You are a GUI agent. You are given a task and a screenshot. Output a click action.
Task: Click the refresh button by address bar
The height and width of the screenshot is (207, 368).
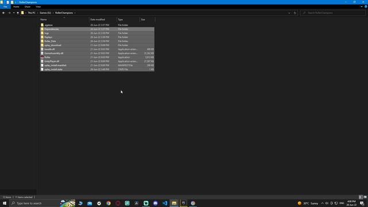[x=295, y=13]
